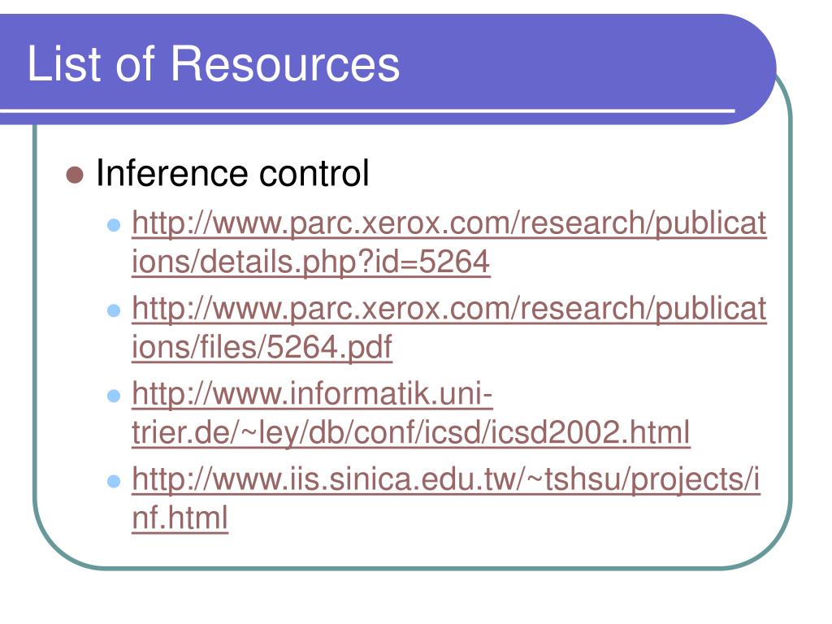This screenshot has height=624, width=832.
Task: Open the parc.xerox details.php?id=5264 link
Action: [x=448, y=242]
